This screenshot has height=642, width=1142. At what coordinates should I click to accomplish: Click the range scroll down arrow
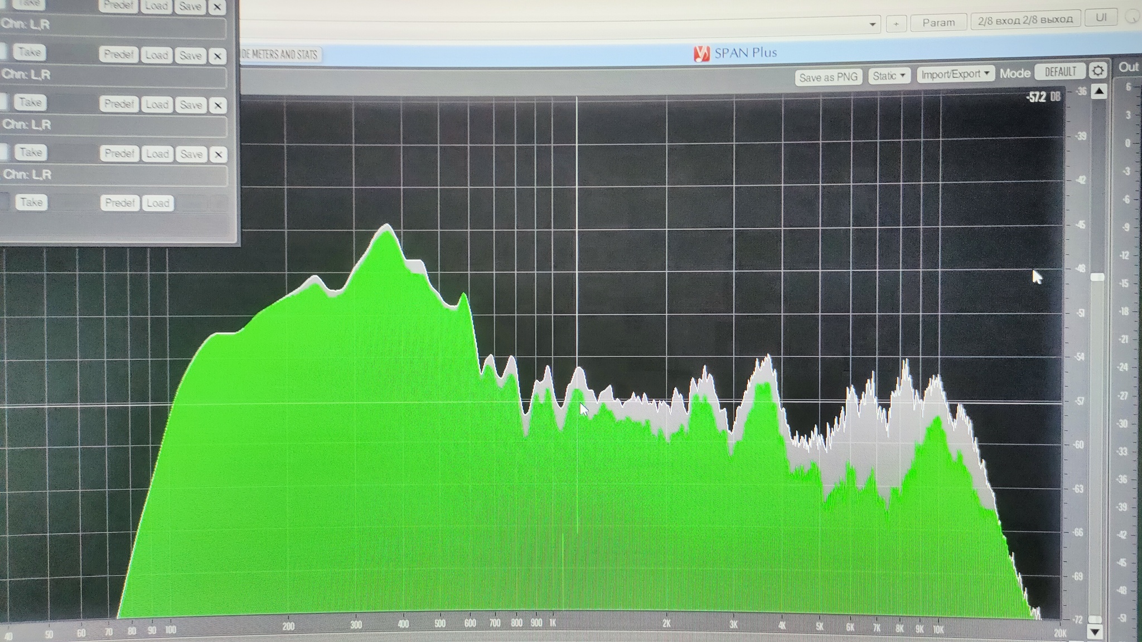pos(1094,632)
